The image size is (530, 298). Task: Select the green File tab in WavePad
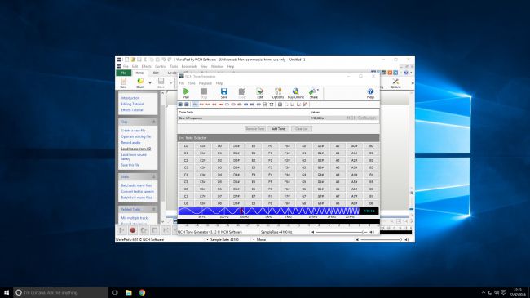coord(124,73)
